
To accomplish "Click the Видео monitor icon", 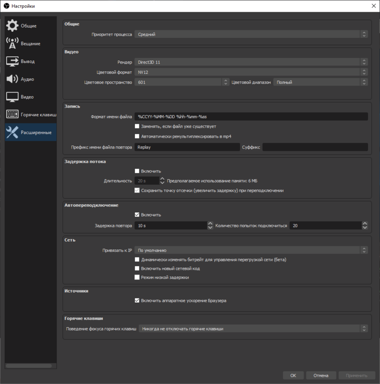I will click(x=12, y=97).
